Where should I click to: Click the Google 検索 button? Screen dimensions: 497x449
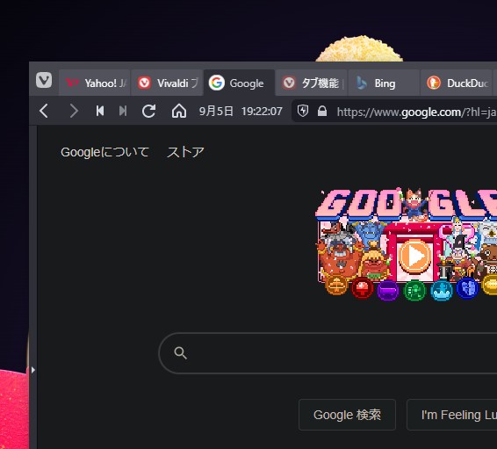[x=347, y=415]
